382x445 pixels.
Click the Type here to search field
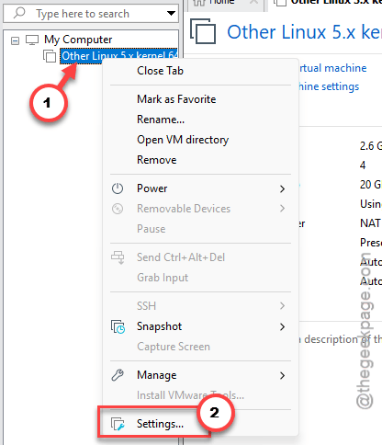[x=91, y=13]
